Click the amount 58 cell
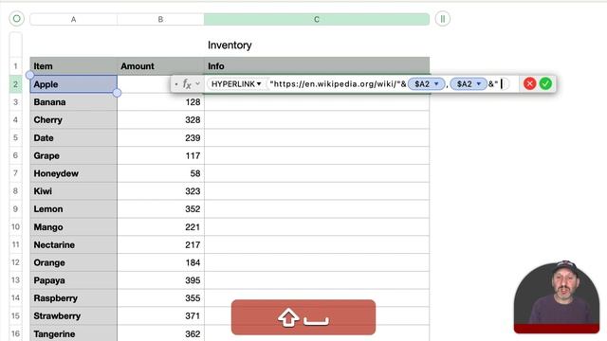Image resolution: width=607 pixels, height=341 pixels. click(x=160, y=173)
